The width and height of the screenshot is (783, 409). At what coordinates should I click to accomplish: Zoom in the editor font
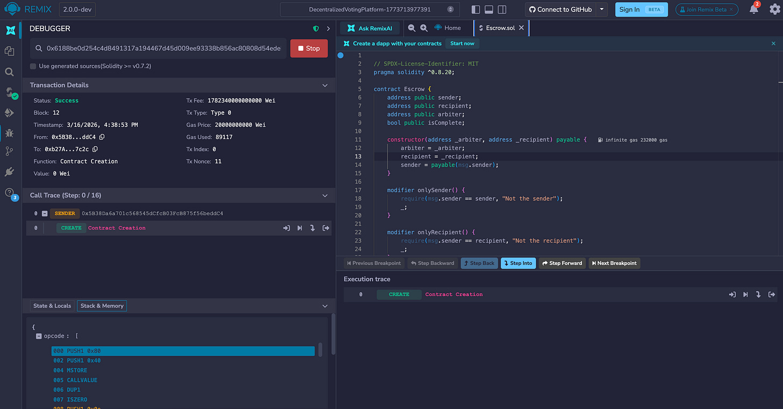click(x=424, y=28)
